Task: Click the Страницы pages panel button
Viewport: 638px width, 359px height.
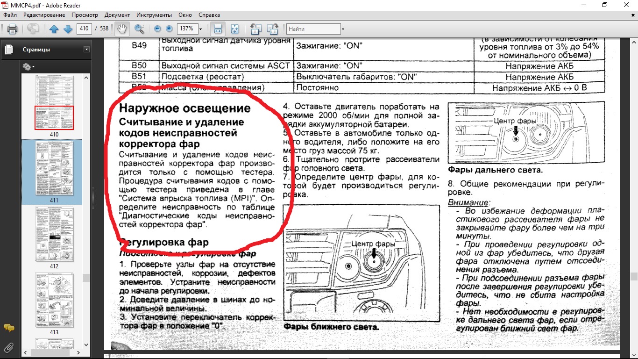Action: click(x=8, y=50)
